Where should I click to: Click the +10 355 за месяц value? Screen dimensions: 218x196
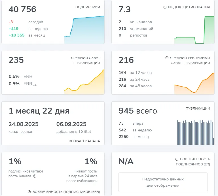coord(27,35)
